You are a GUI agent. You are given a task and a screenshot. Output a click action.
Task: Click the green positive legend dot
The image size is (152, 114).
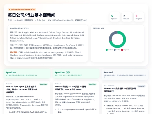point(107,50)
